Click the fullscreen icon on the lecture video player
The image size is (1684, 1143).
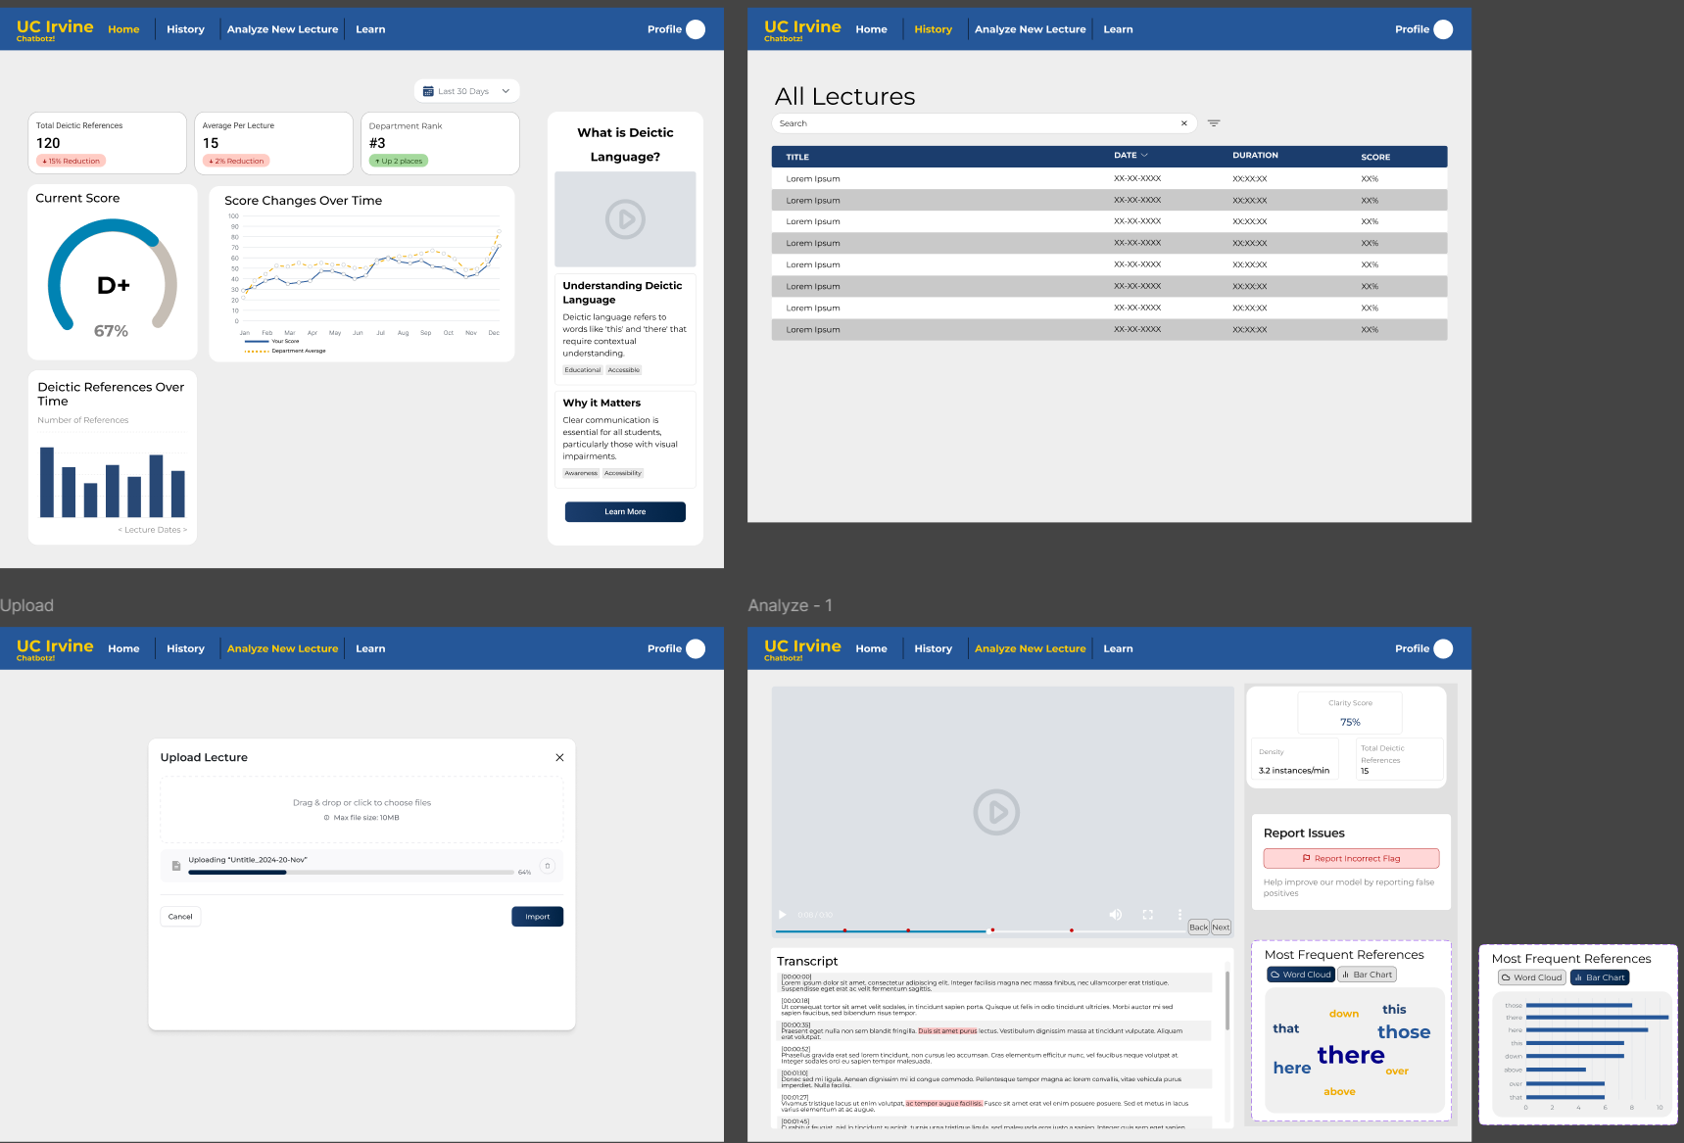(1147, 914)
